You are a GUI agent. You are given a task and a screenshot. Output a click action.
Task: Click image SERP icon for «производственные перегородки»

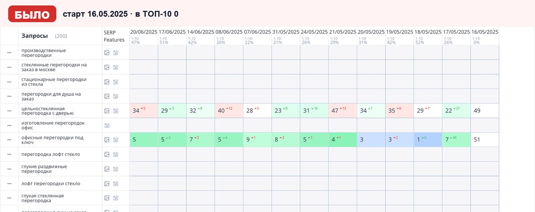click(x=107, y=53)
